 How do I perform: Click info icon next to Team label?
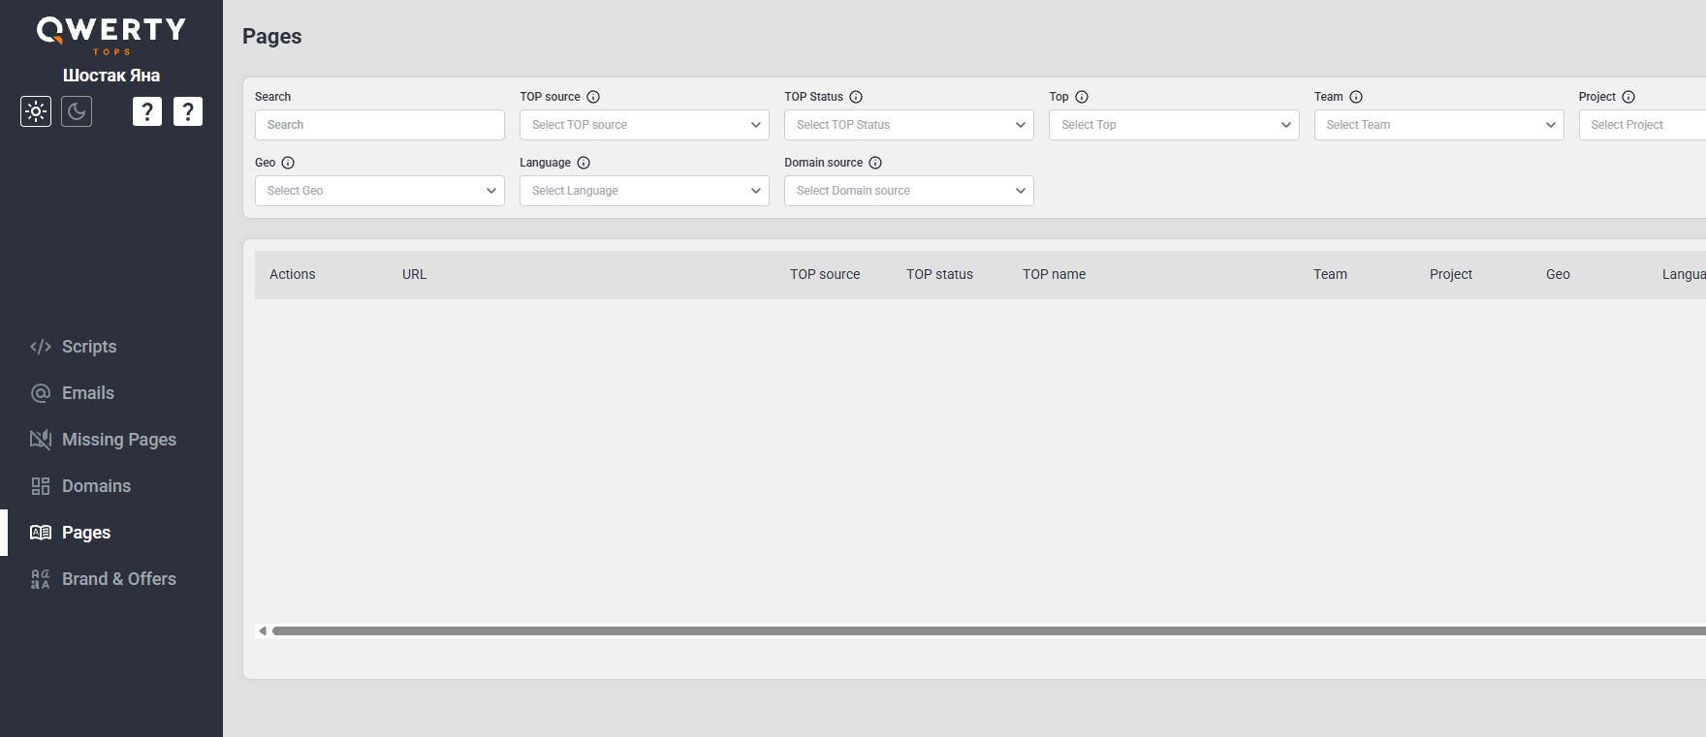(x=1356, y=97)
